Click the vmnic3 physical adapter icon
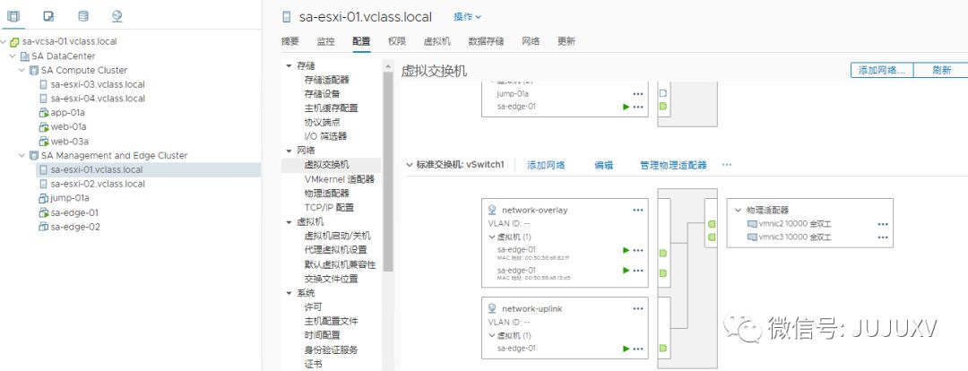The height and width of the screenshot is (371, 968). pyautogui.click(x=752, y=237)
